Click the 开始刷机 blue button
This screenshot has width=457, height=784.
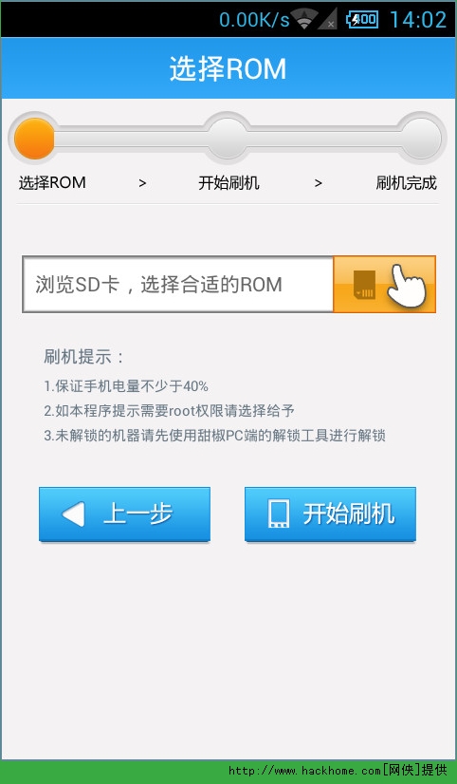pos(330,514)
